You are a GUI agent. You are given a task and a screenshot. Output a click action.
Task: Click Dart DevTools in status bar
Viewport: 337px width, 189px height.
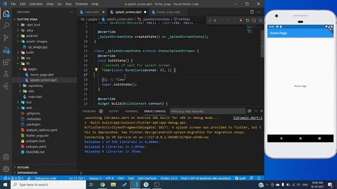pos(147,178)
